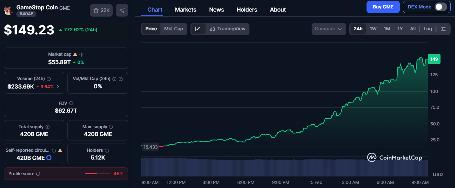
Task: Click the $55.89T market cap value
Action: pos(59,62)
